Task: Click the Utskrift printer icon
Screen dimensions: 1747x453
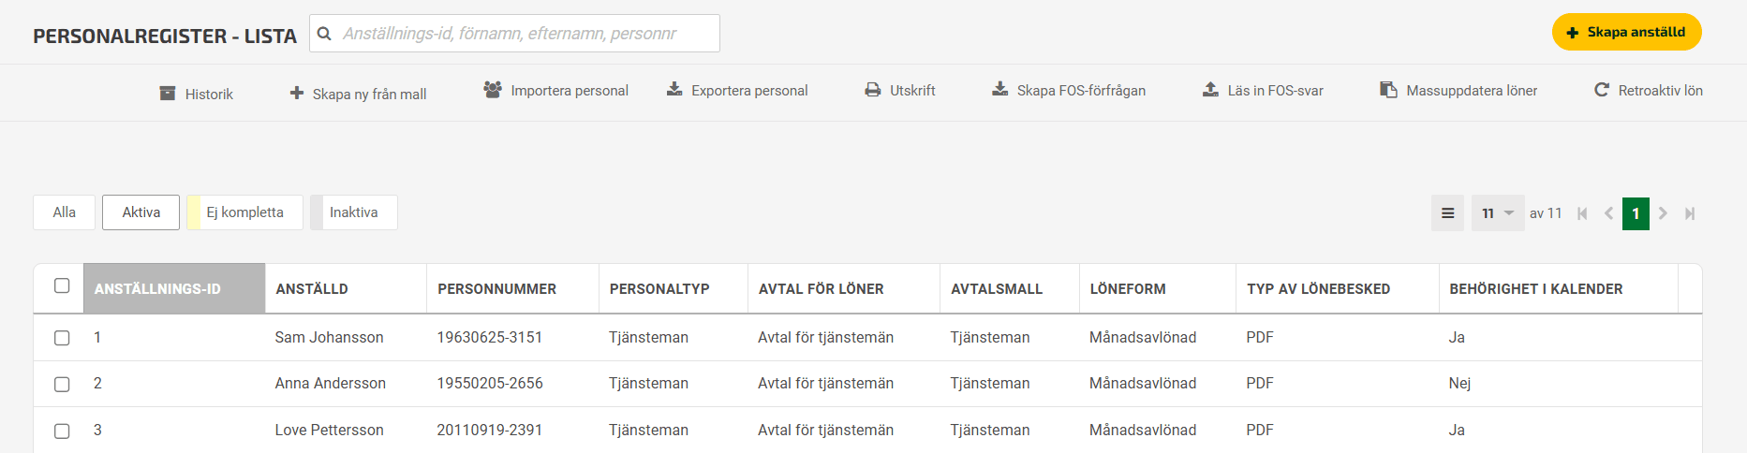Action: [873, 91]
